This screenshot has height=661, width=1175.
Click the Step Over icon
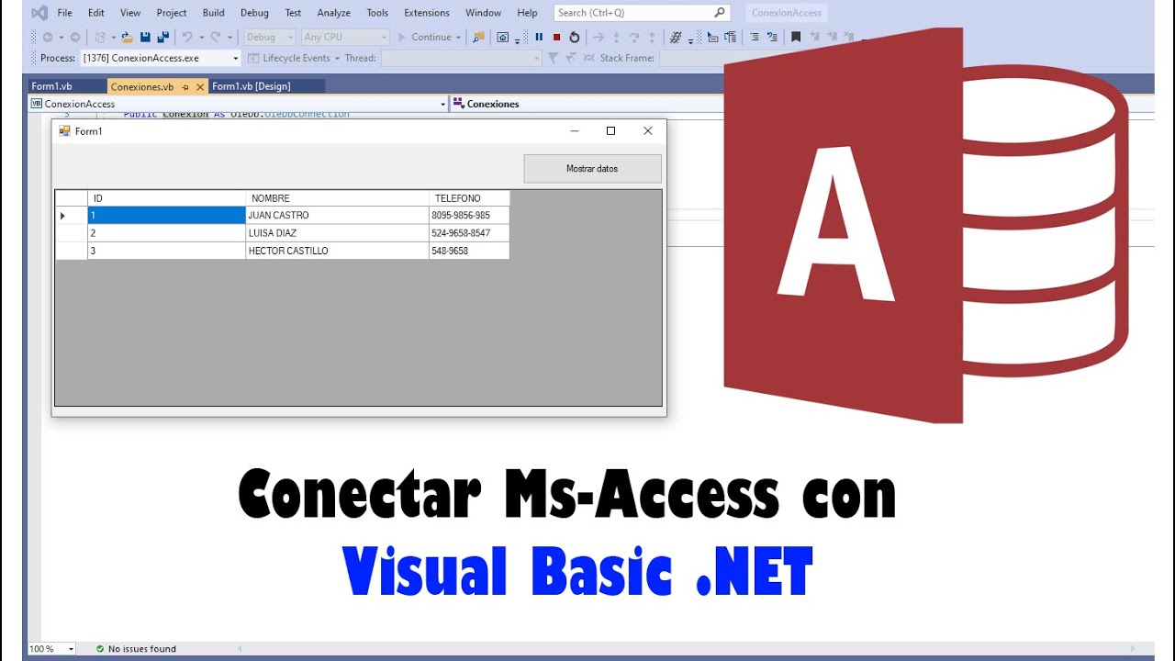point(633,37)
